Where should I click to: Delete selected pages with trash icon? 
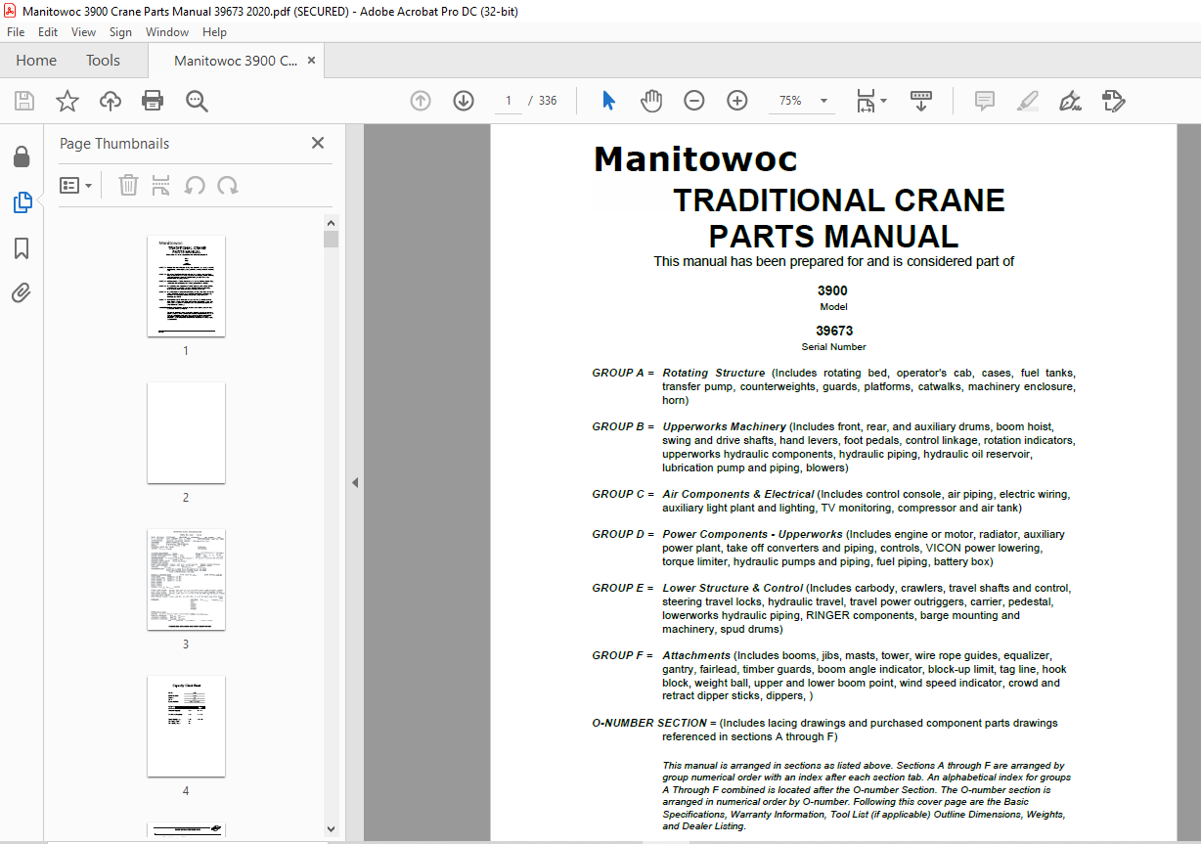click(x=128, y=186)
